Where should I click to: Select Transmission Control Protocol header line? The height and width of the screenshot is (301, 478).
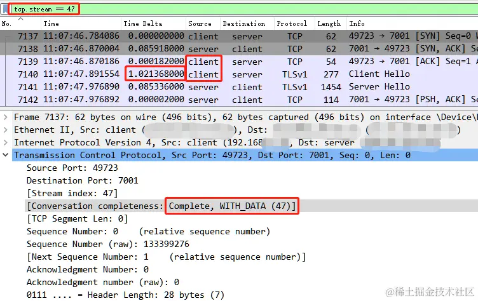point(245,155)
